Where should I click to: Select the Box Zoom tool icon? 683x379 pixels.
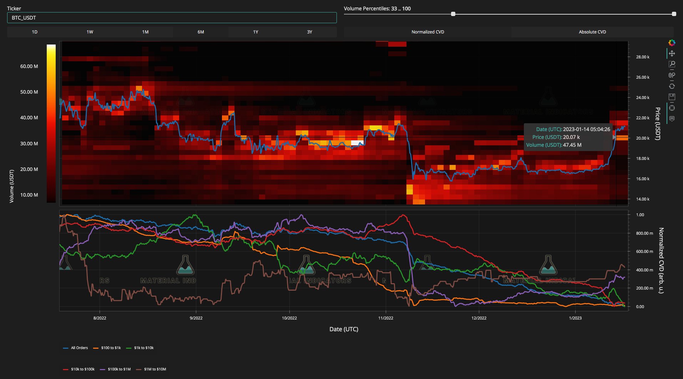(x=672, y=64)
